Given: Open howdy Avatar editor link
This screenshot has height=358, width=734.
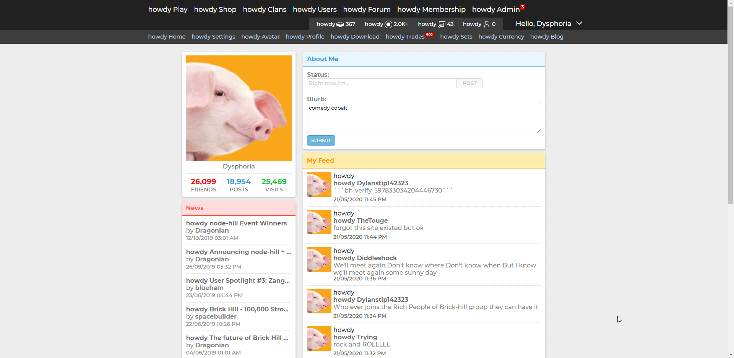Looking at the screenshot, I should [260, 37].
